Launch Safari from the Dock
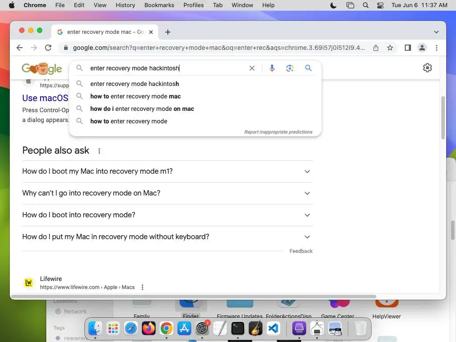Viewport: 456px width, 342px height. click(x=131, y=328)
